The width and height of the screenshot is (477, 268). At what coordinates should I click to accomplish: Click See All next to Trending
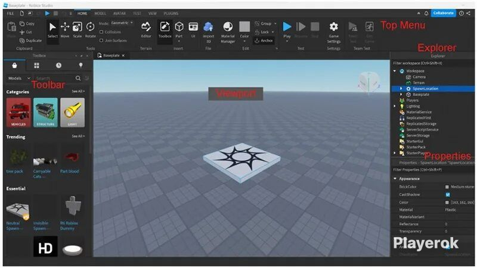78,136
